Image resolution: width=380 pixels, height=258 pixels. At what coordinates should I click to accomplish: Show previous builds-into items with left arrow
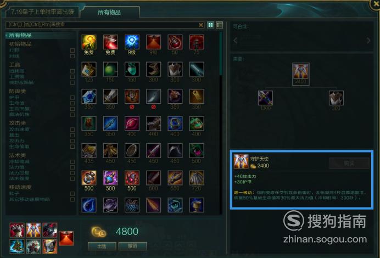235,41
